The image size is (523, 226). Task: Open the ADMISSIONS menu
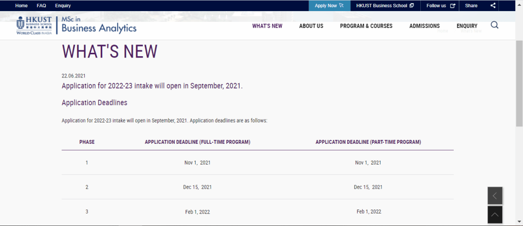click(x=425, y=26)
